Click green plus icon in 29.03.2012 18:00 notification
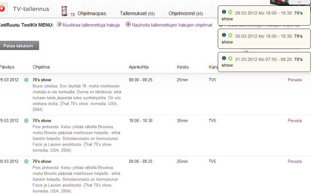Image resolution: width=311 pixels, height=194 pixels. (x=230, y=12)
